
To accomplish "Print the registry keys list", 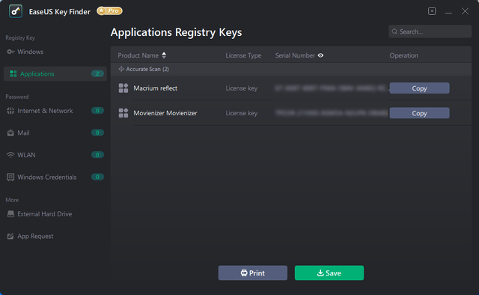I will click(253, 273).
